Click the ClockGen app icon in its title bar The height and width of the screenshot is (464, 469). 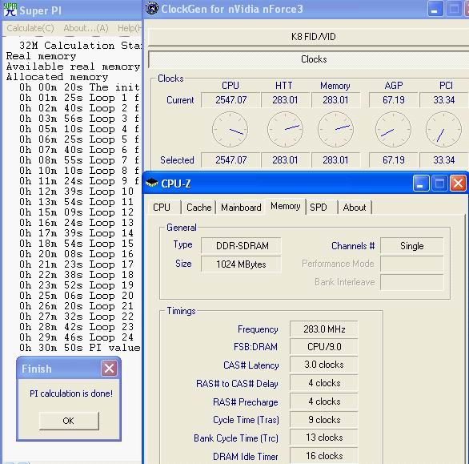tap(152, 8)
